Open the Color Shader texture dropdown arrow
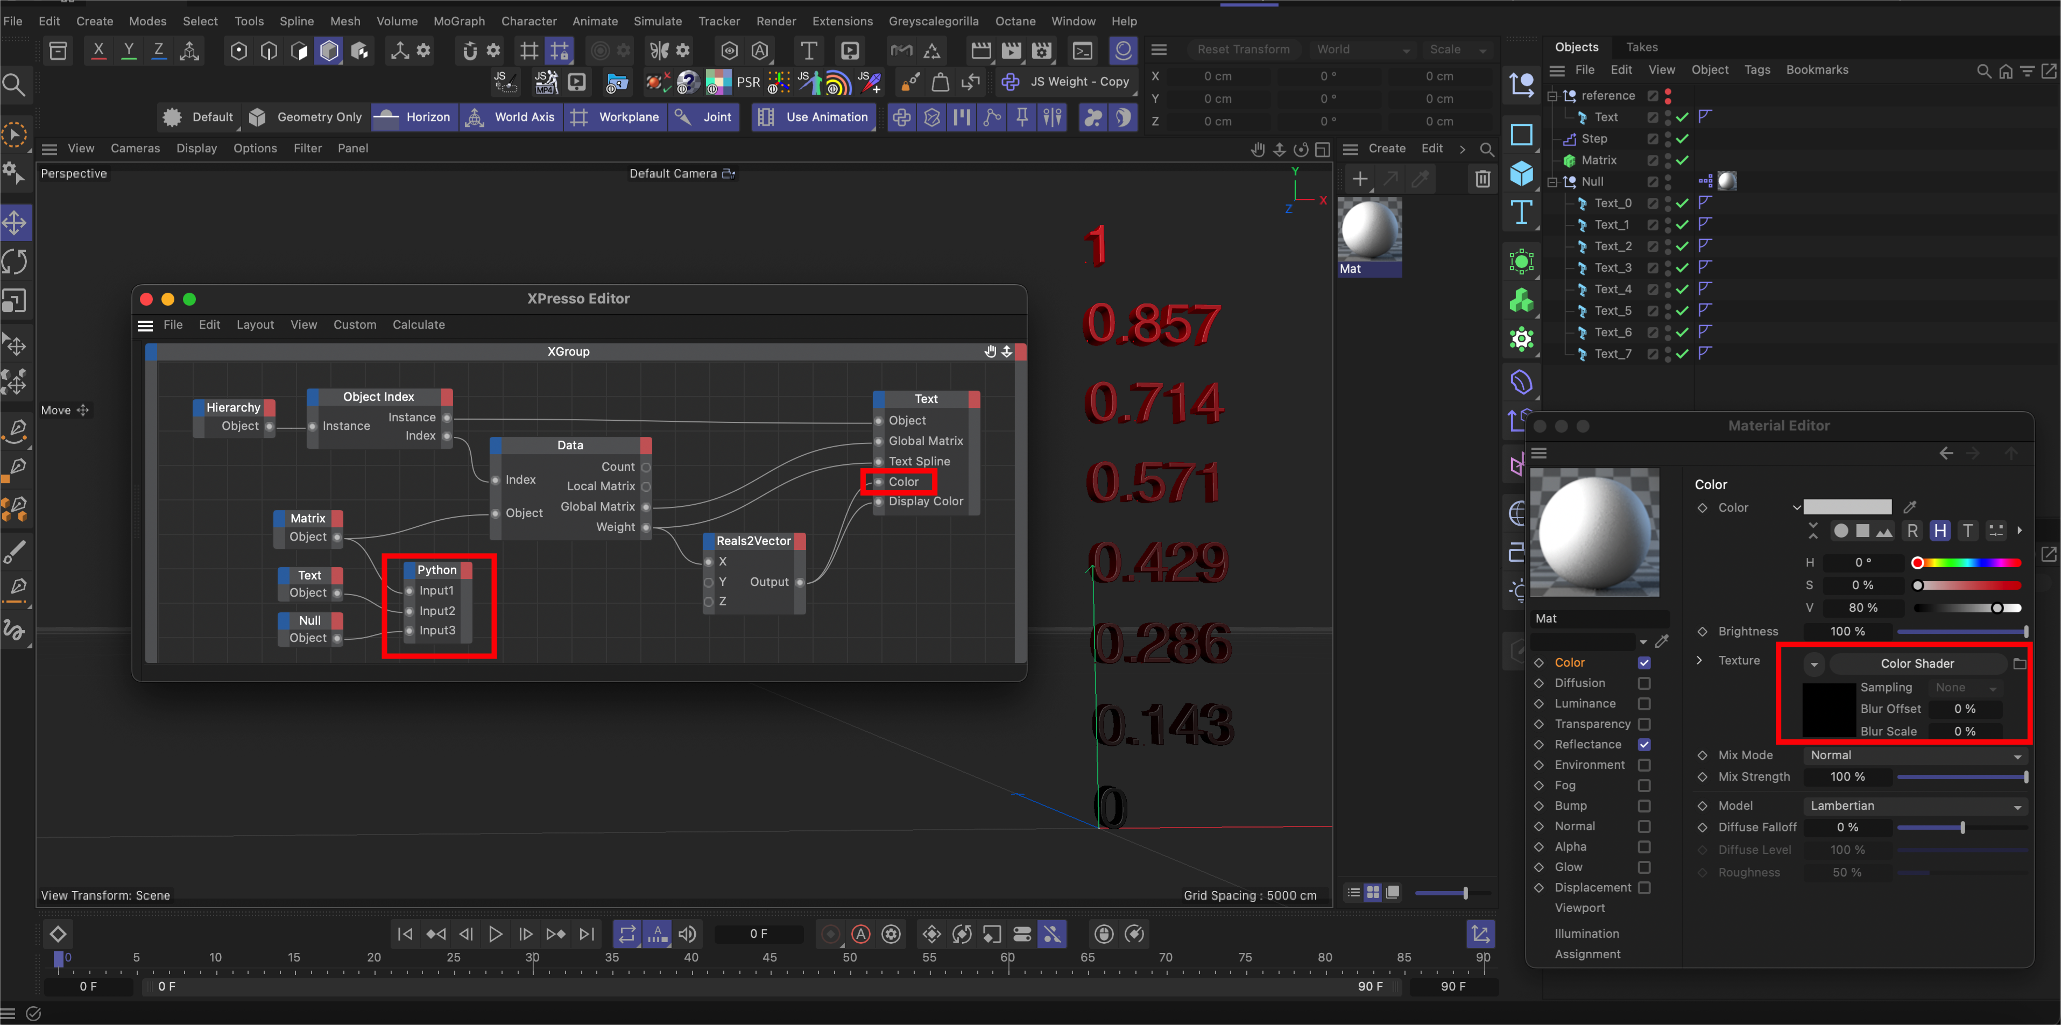 click(1815, 664)
